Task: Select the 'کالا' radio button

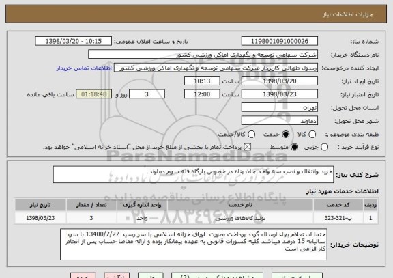Action: (x=312, y=135)
